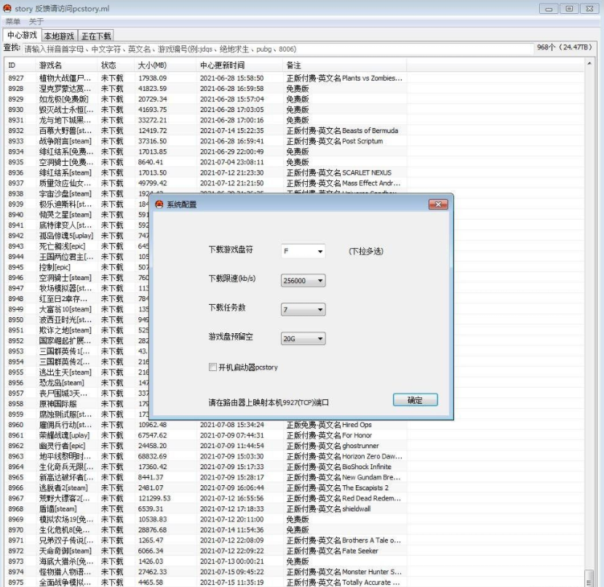Click the 中心更新时间 column header
The height and width of the screenshot is (587, 604).
(222, 65)
